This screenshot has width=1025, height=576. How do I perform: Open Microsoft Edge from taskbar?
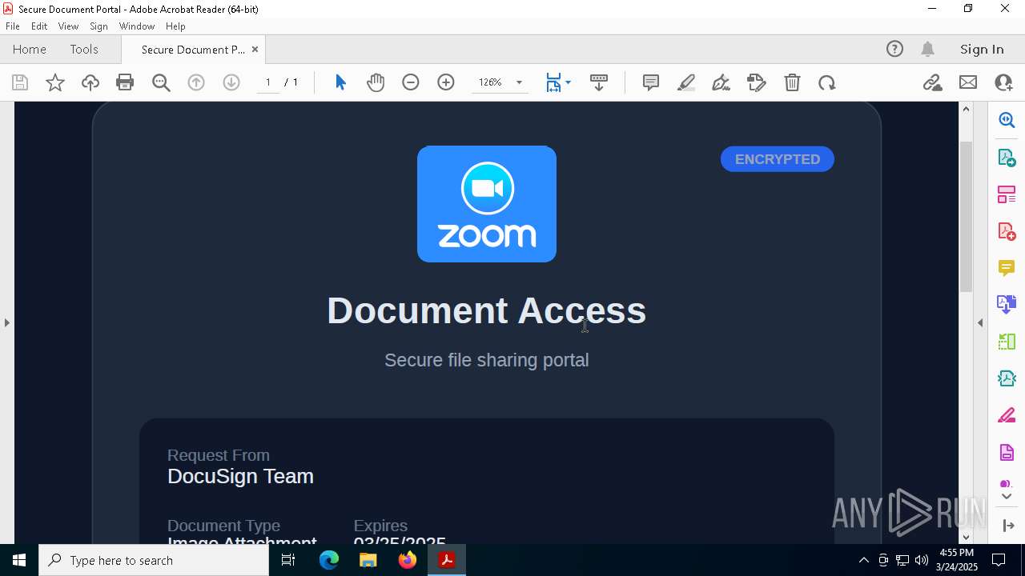[x=329, y=560]
